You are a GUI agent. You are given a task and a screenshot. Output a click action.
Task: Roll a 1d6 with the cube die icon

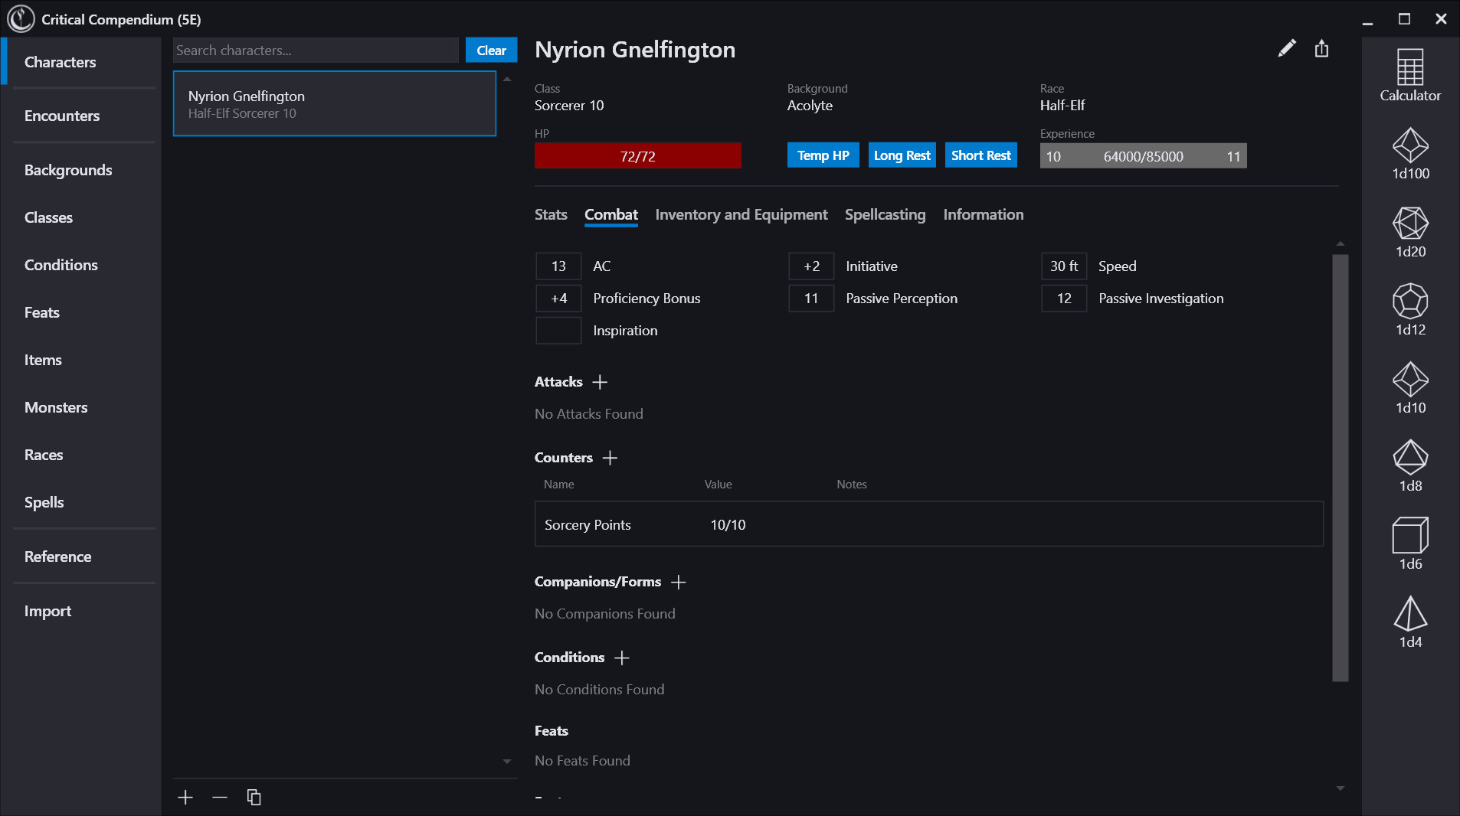(x=1410, y=536)
